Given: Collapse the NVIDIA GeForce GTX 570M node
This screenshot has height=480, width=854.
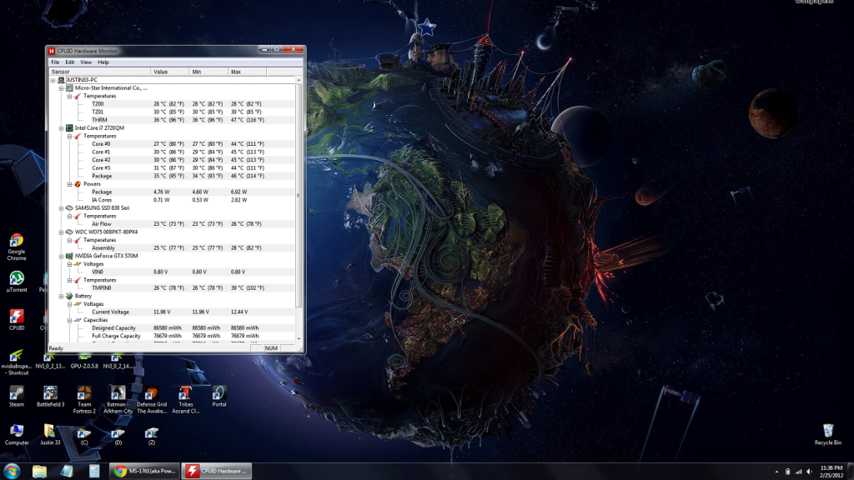Looking at the screenshot, I should tap(61, 257).
